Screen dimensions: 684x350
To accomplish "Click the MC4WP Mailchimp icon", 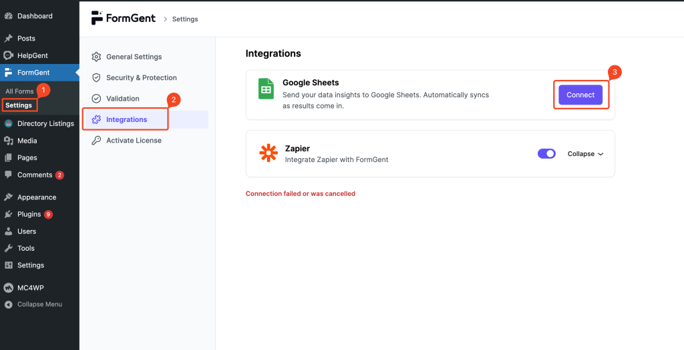I will click(x=8, y=288).
